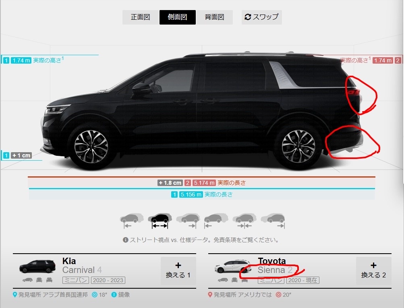Click the mirrored-image warning icon for Kia

tap(114, 295)
